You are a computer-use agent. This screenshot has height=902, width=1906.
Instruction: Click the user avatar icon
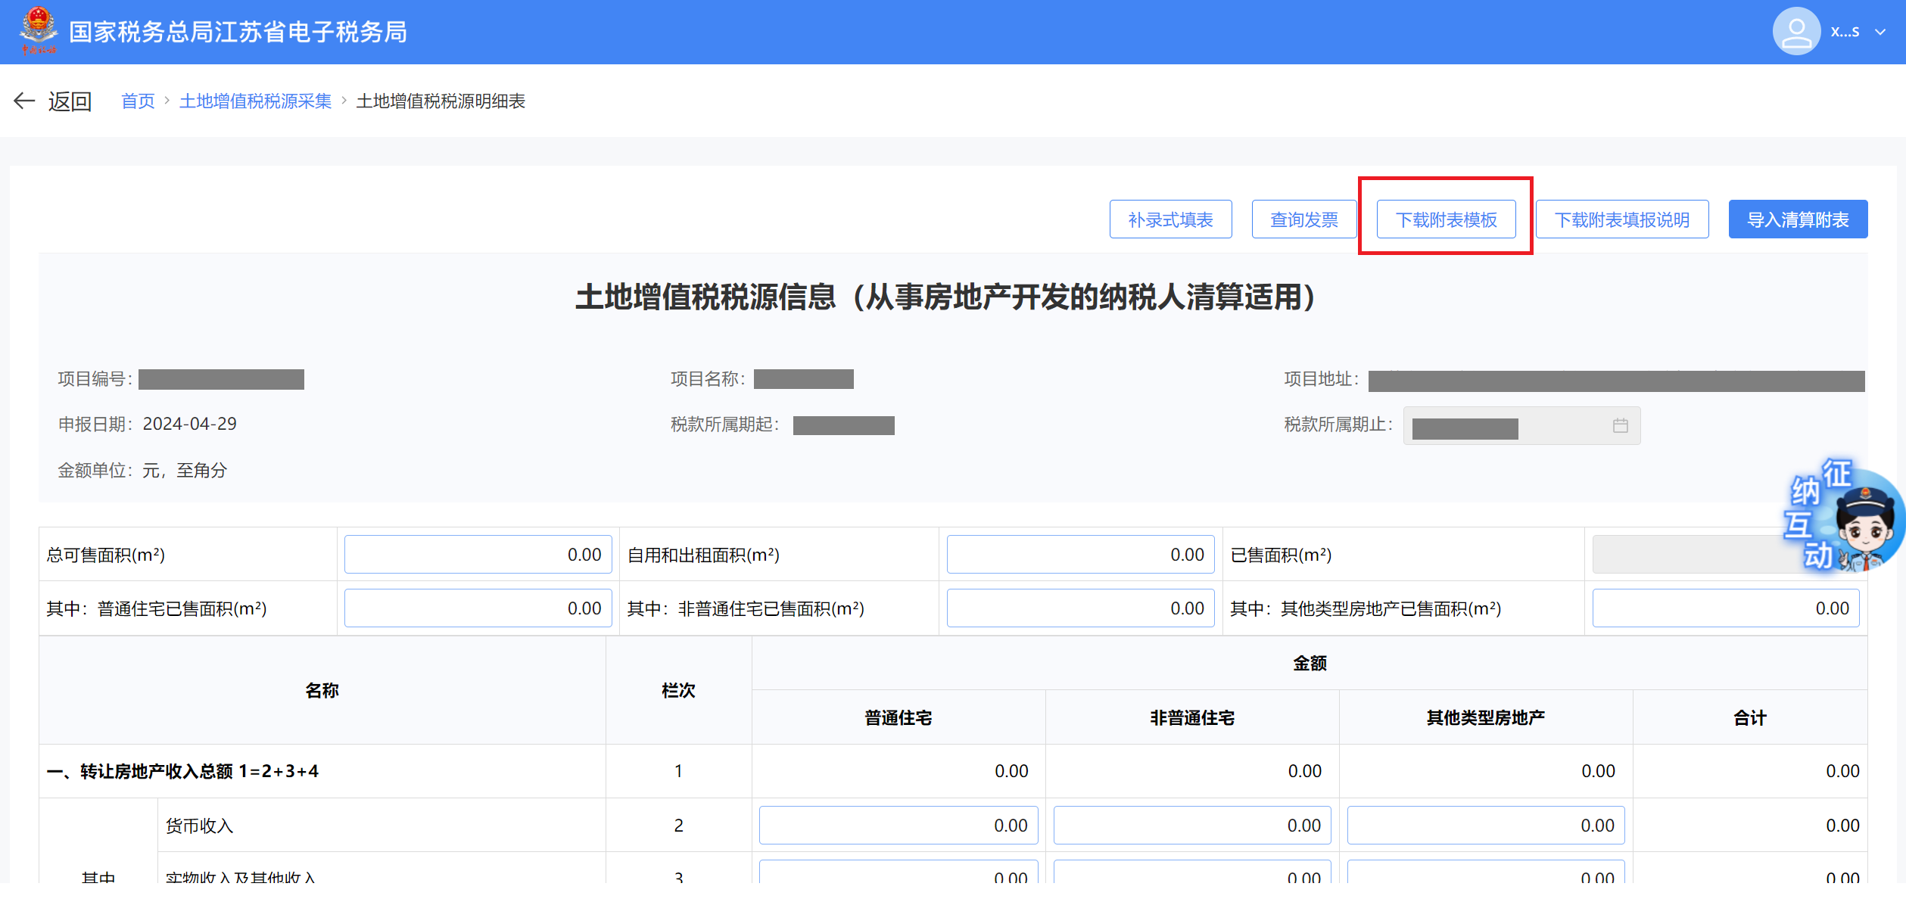click(x=1795, y=31)
